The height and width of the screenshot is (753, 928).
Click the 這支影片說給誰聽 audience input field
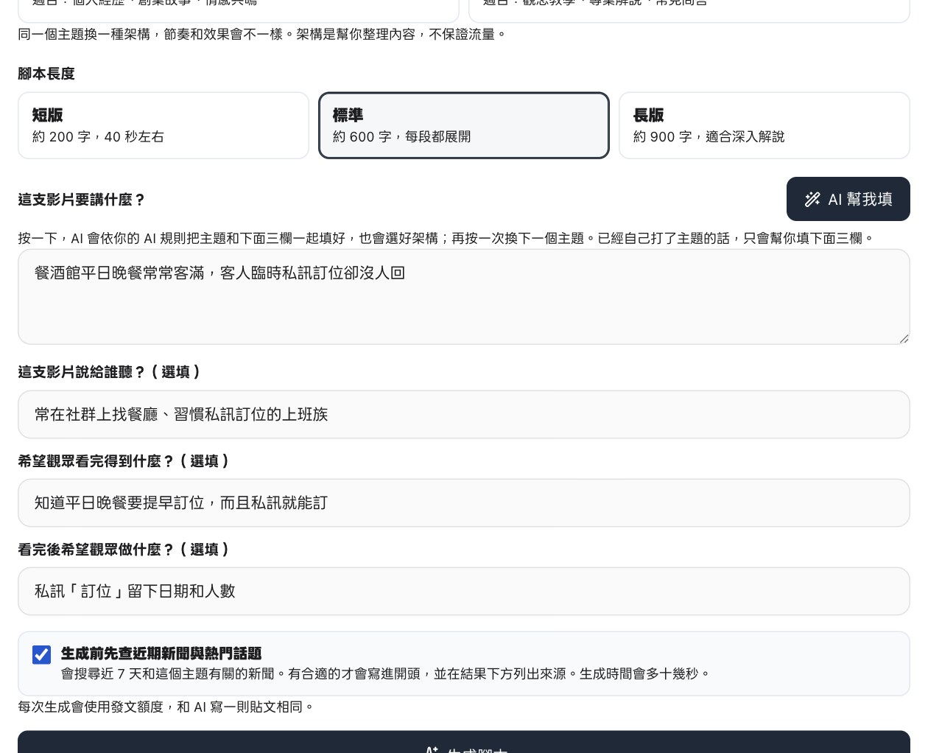click(x=464, y=414)
